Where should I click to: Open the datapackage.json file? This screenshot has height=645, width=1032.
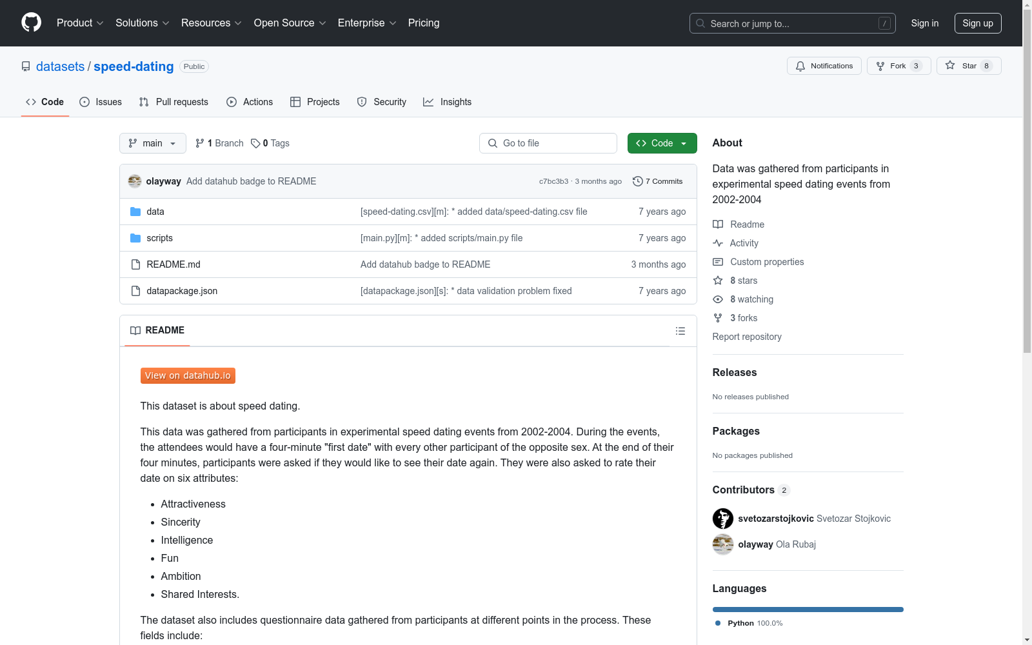click(x=182, y=291)
